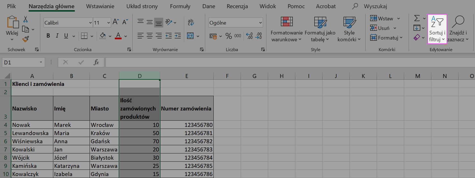Switch to Recenzja tab

237,6
